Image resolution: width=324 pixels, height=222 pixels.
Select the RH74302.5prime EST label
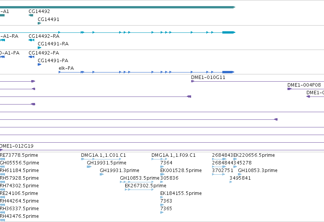coord(19,186)
